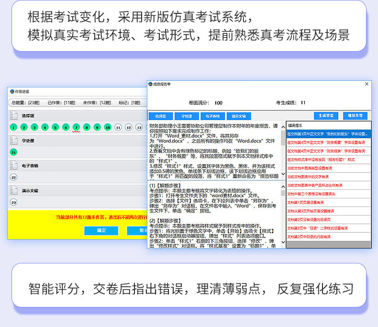The image size is (378, 327).
Task: Open question 22 under 电子表格
Action: pyautogui.click(x=13, y=177)
